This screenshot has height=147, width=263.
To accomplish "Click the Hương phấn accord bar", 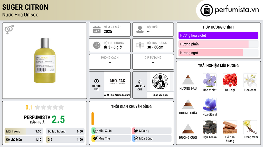I will tap(218, 44).
